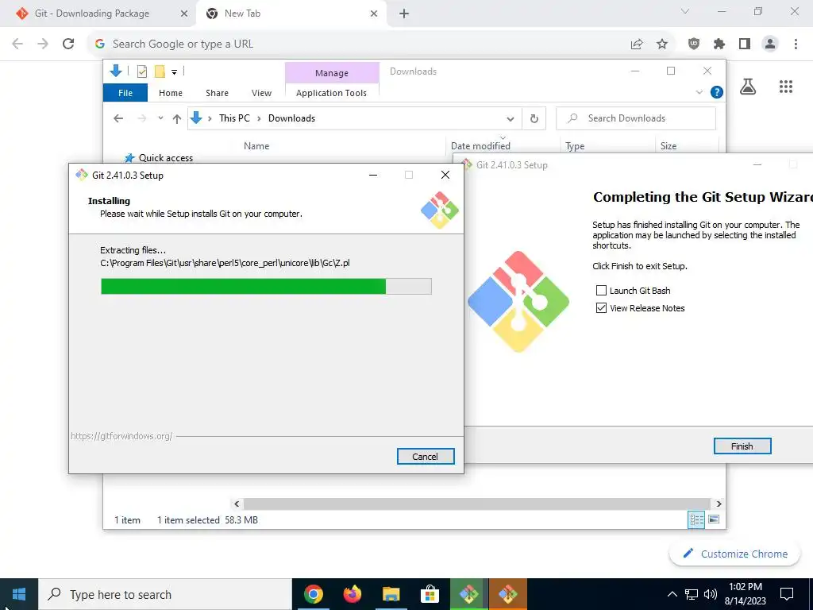Uncheck View Release Notes checkbox
This screenshot has width=813, height=610.
click(x=601, y=308)
